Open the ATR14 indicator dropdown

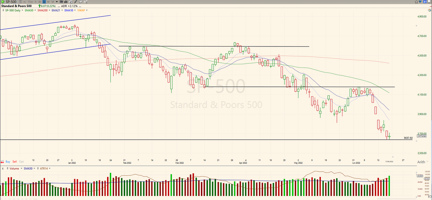point(50,168)
